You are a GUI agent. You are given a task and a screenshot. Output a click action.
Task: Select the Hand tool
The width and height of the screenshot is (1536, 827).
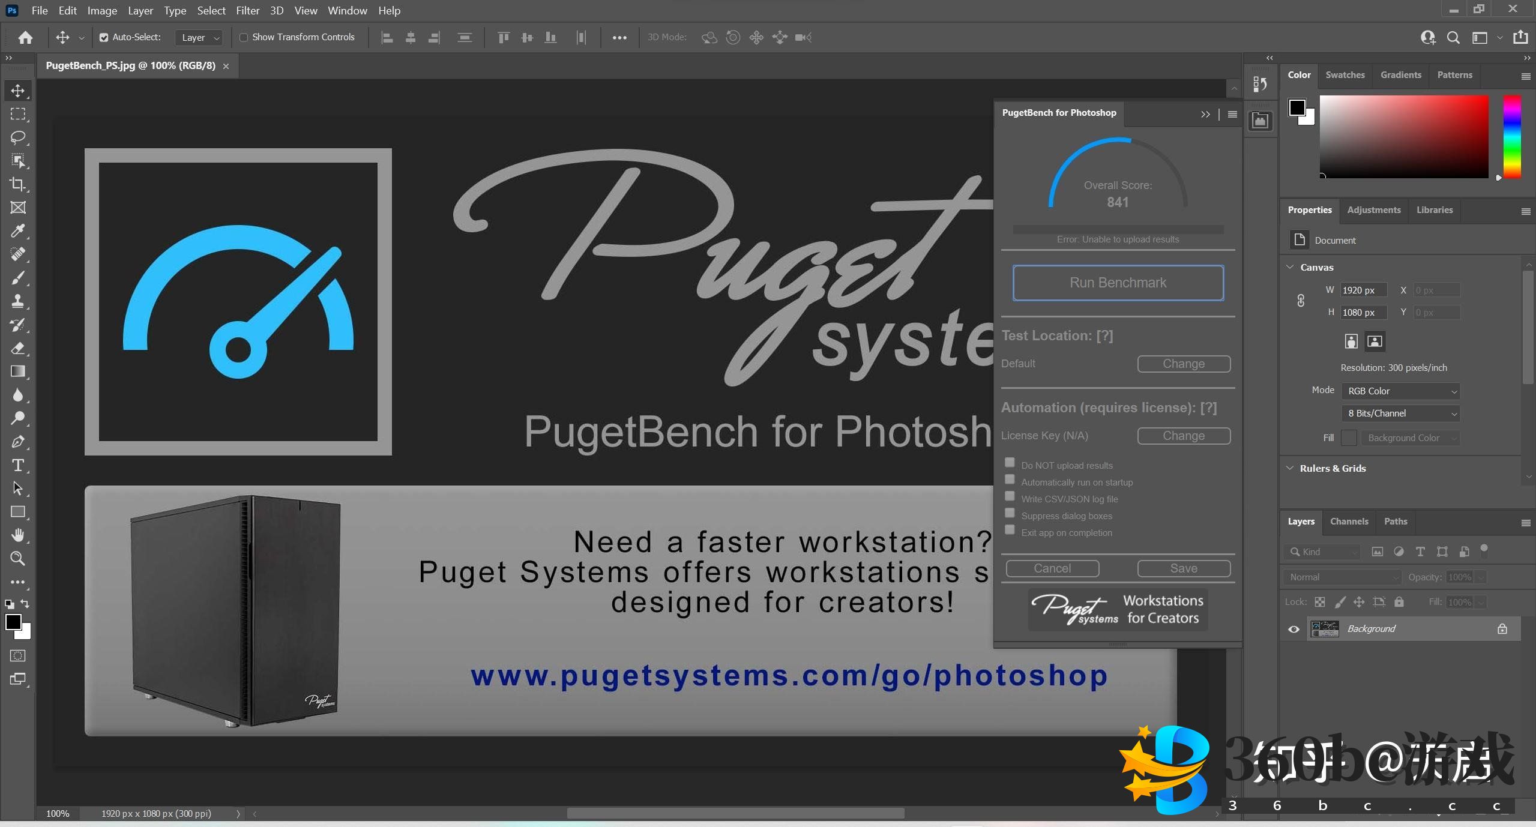click(17, 535)
